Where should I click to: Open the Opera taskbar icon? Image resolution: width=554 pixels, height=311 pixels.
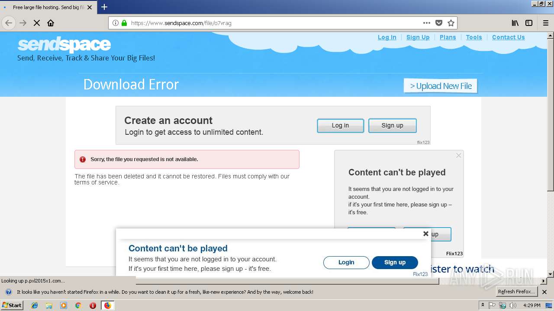pos(93,305)
